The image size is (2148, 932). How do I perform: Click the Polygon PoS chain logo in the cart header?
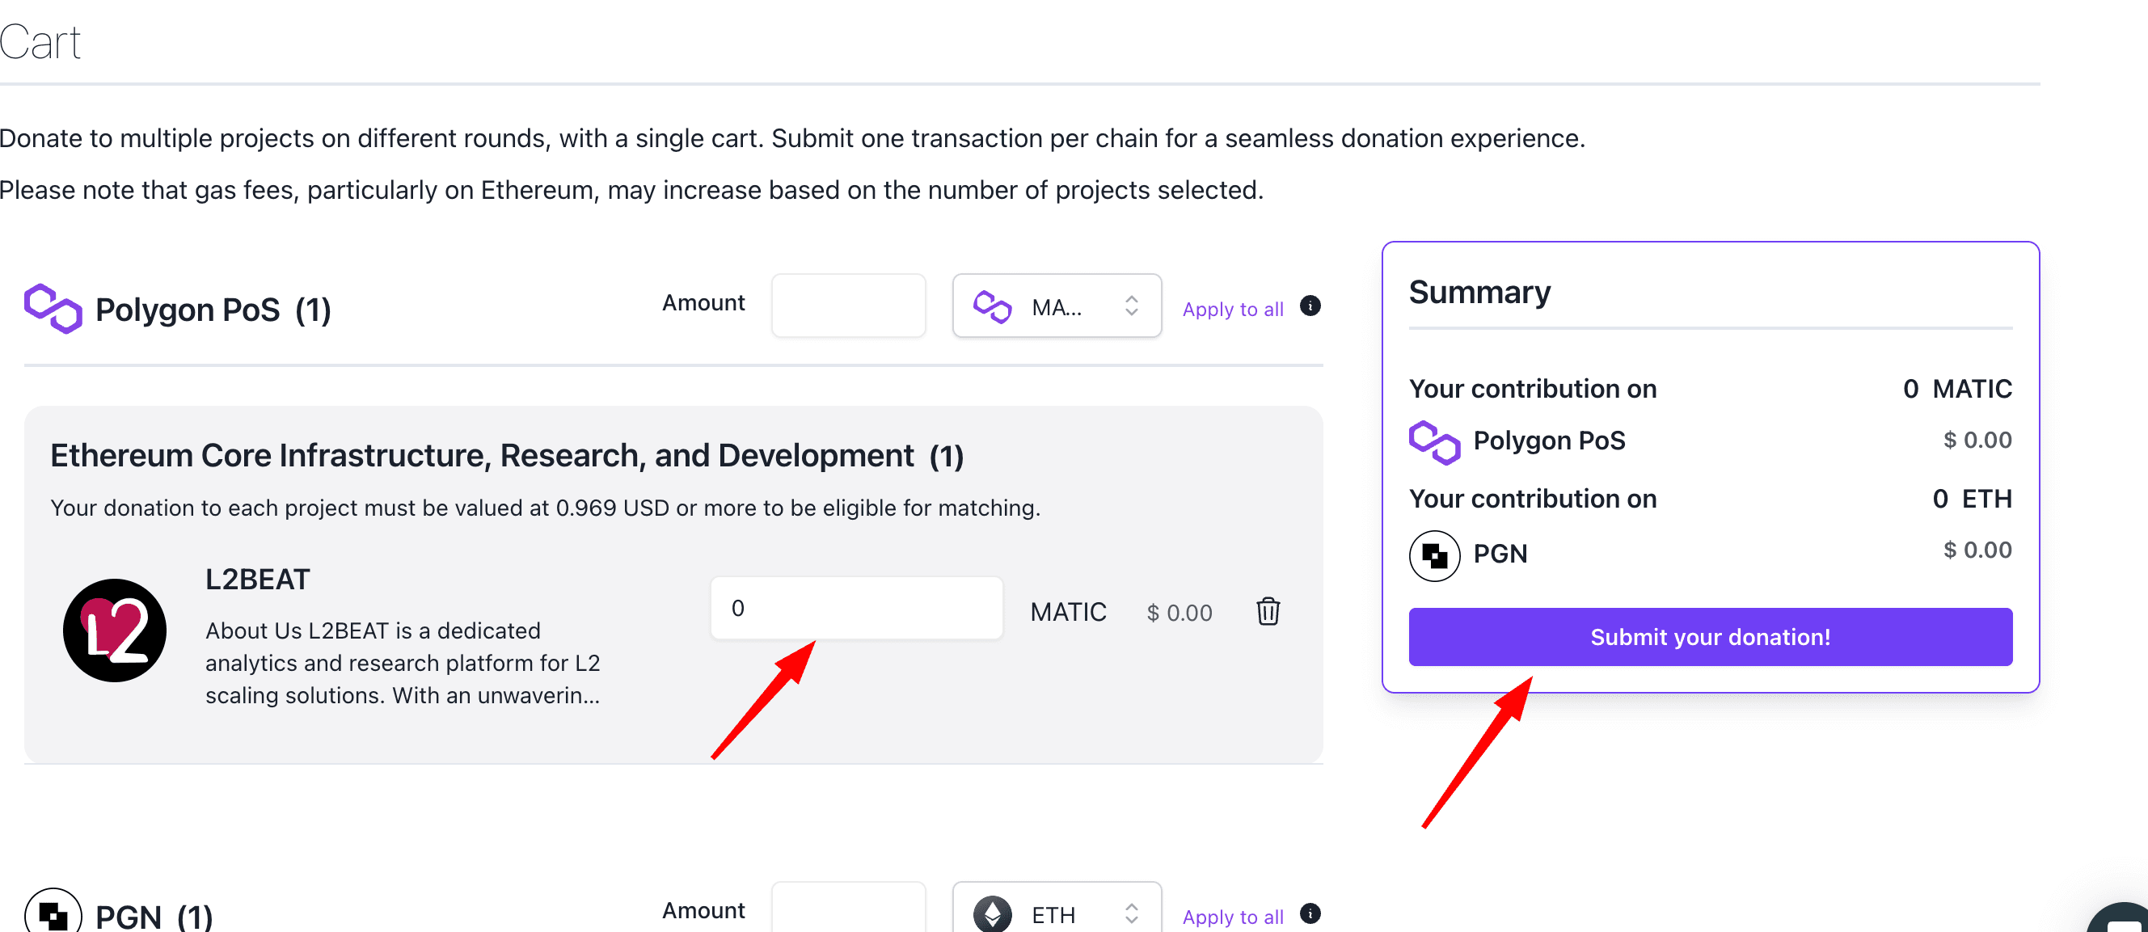(x=53, y=309)
